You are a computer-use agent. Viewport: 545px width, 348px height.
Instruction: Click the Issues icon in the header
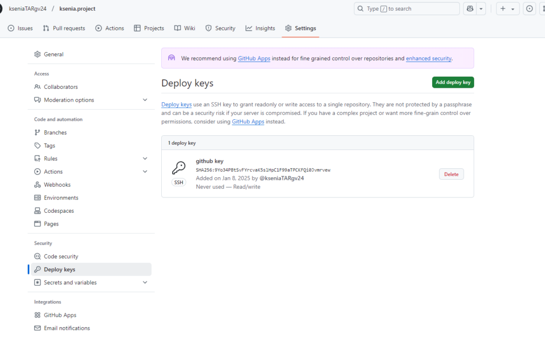pyautogui.click(x=529, y=9)
